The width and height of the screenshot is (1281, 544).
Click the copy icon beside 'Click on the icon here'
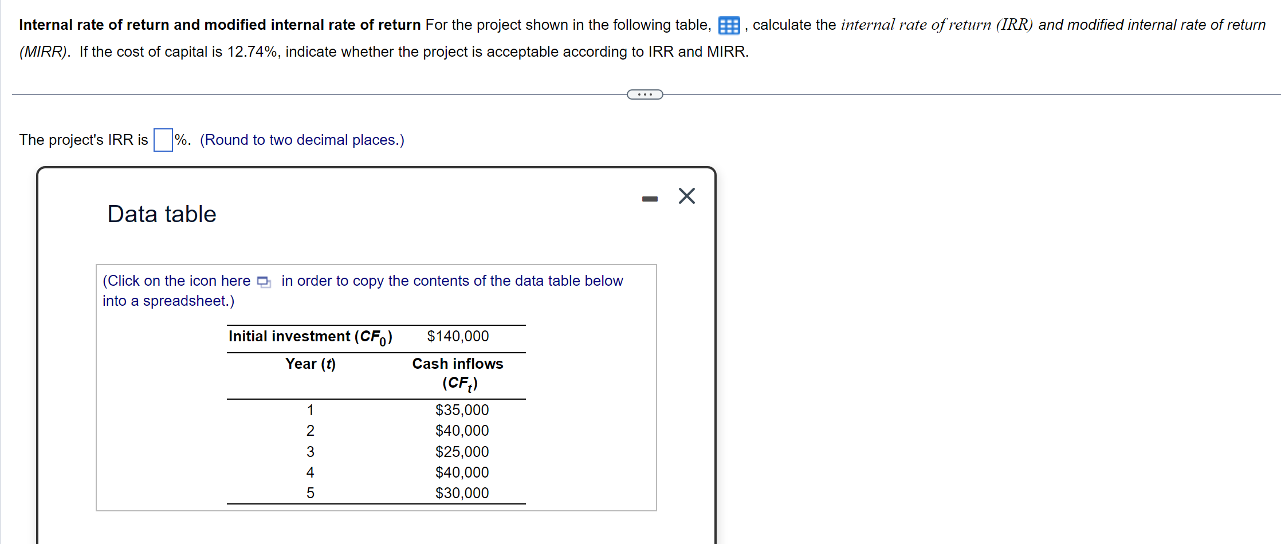pos(264,282)
